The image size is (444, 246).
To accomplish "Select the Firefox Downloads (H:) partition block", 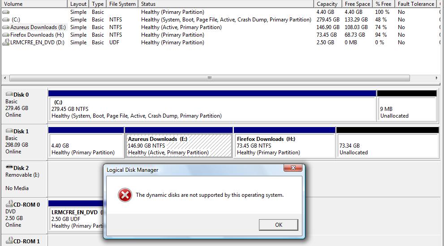I will click(x=284, y=146).
